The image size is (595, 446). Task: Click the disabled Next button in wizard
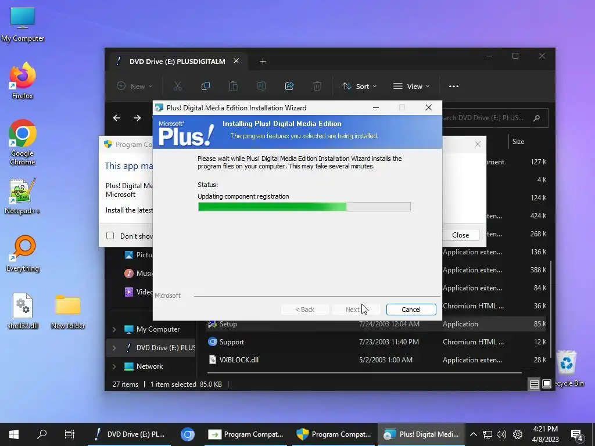[356, 310]
